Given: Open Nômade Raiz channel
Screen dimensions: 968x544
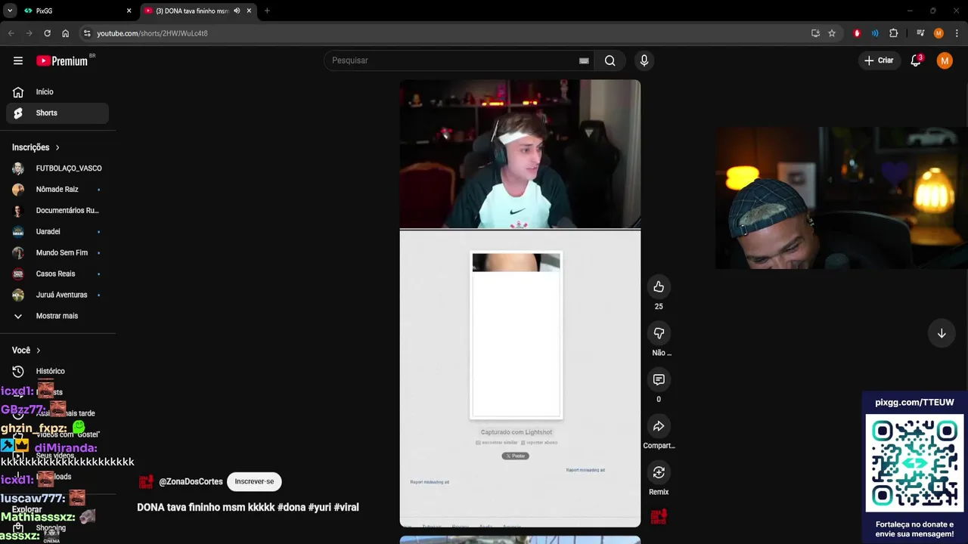Looking at the screenshot, I should coord(57,190).
